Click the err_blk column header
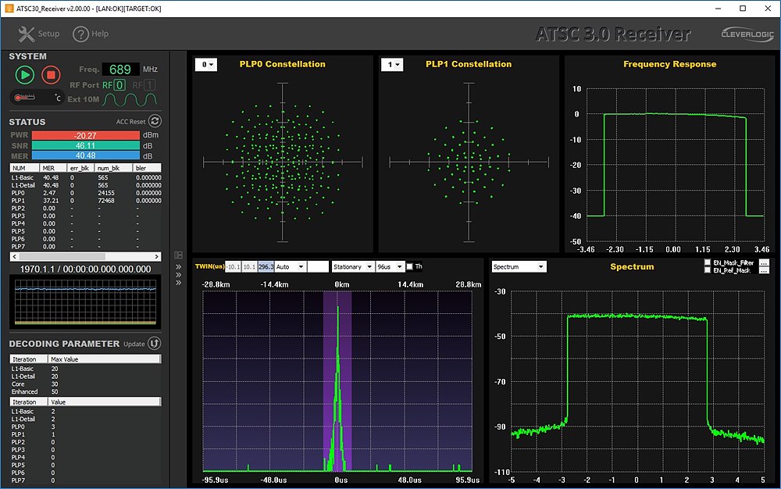 [x=81, y=168]
